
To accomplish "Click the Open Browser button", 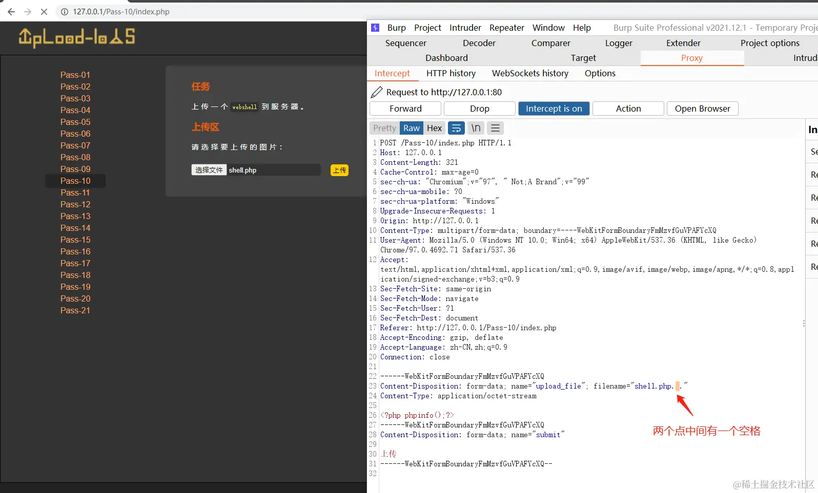I will (x=702, y=109).
